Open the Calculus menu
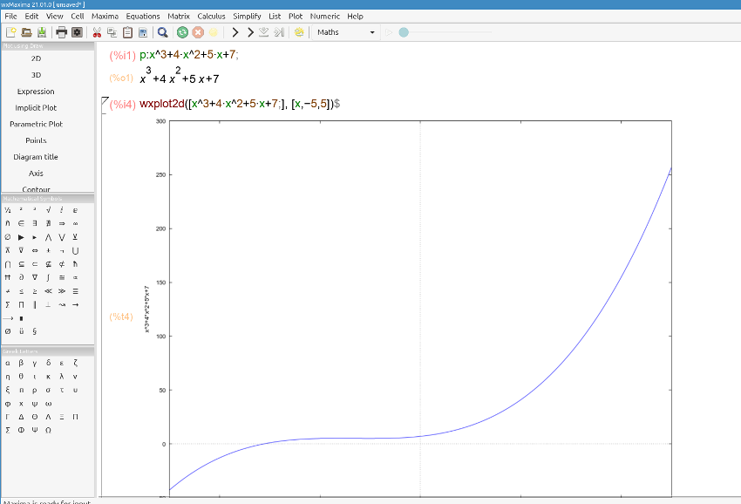741x504 pixels. [211, 16]
